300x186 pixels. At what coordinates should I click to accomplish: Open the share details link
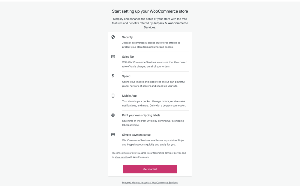pos(121,157)
